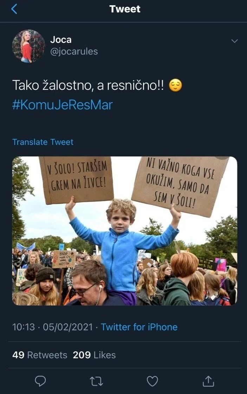
Task: Click the Joca display name
Action: [61, 40]
